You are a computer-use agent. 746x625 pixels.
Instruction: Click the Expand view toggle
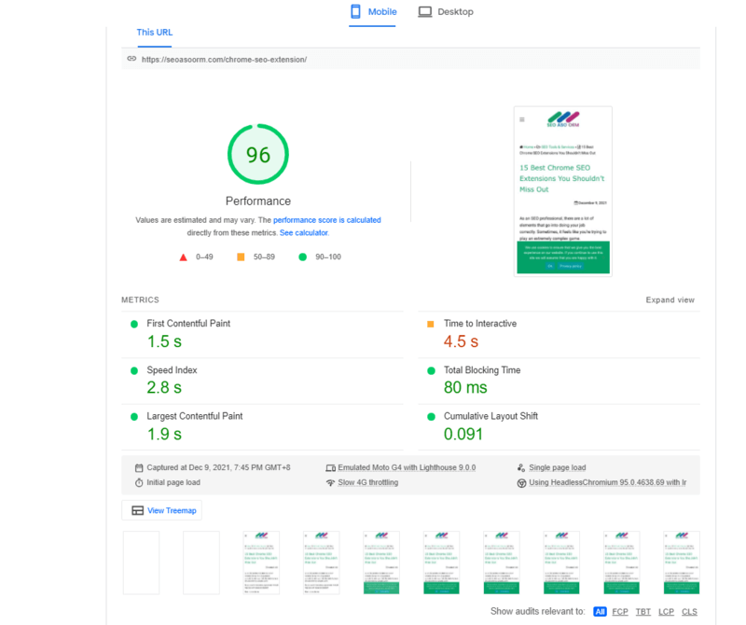pyautogui.click(x=670, y=300)
